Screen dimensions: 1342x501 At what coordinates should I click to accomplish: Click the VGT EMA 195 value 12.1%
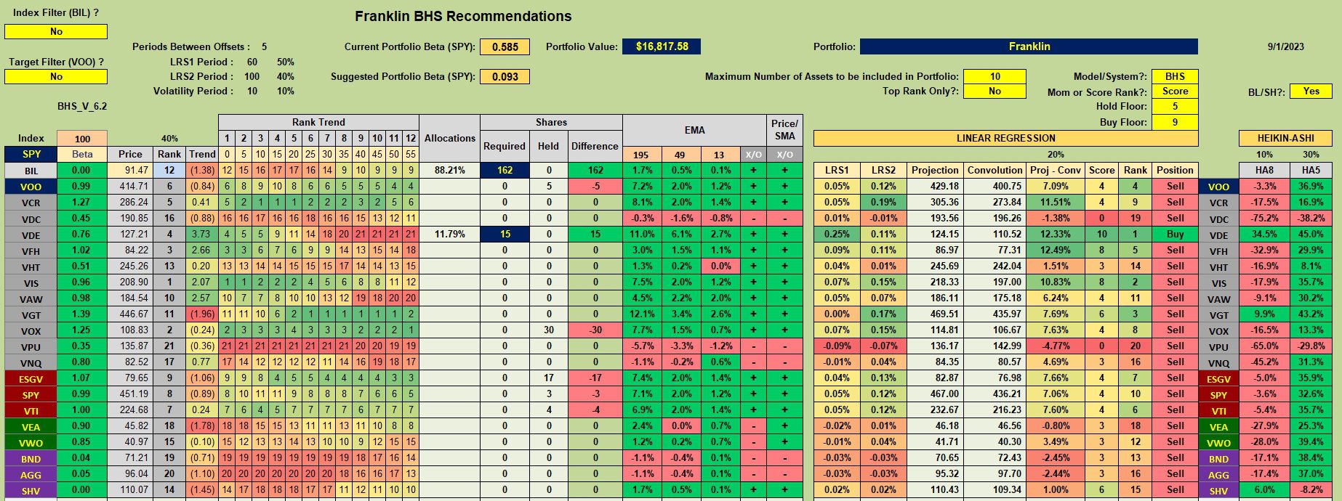coord(641,314)
